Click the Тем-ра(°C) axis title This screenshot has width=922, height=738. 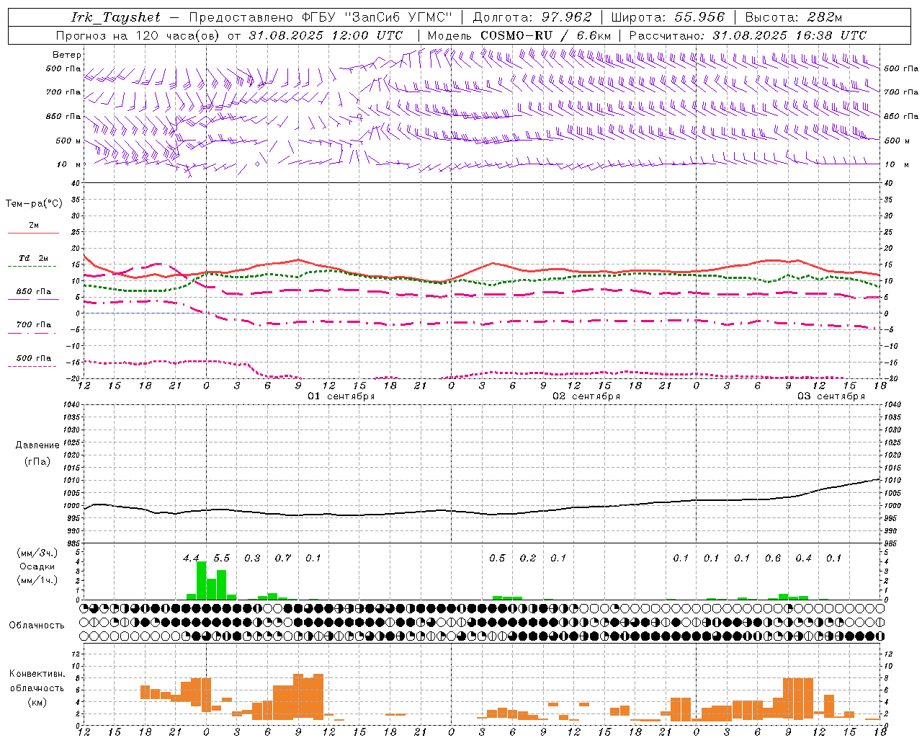34,204
